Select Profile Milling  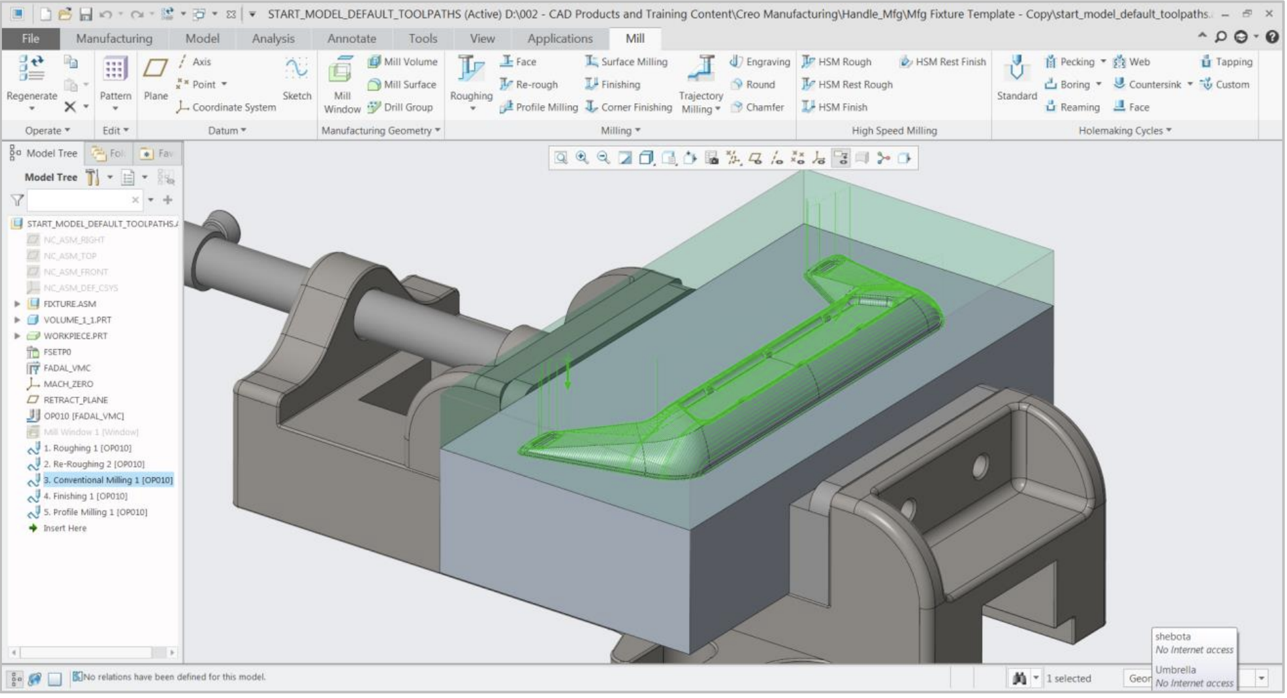click(538, 107)
